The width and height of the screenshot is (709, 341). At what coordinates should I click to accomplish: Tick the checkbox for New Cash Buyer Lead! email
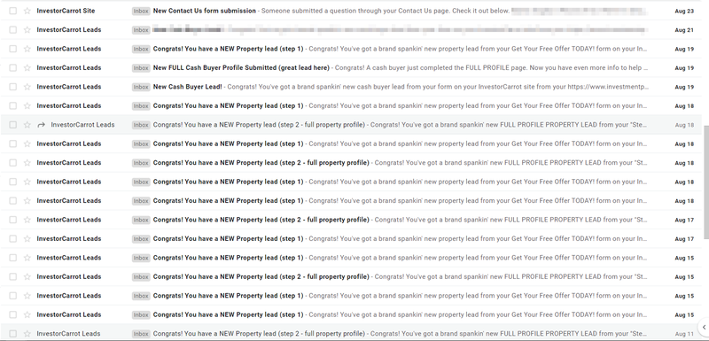click(x=13, y=87)
